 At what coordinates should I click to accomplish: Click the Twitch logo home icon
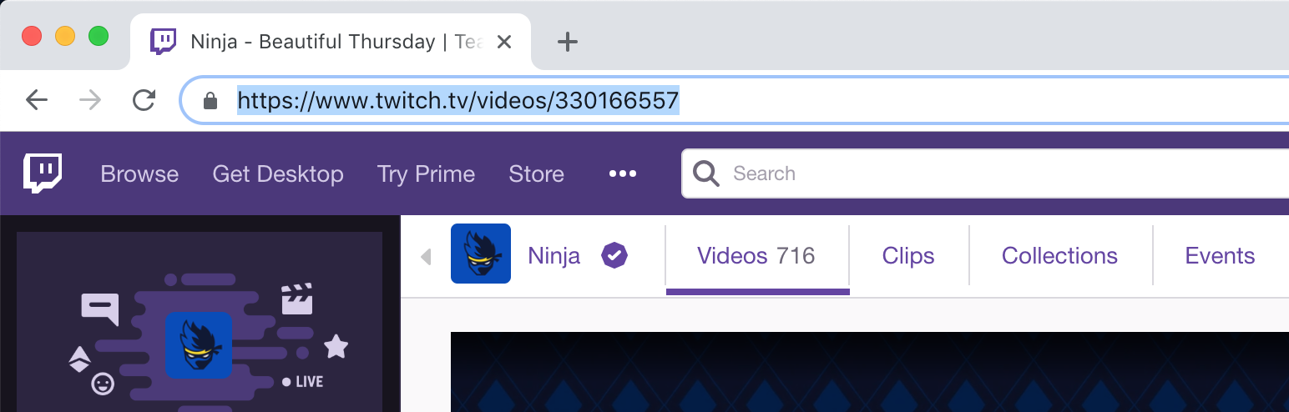[x=42, y=173]
